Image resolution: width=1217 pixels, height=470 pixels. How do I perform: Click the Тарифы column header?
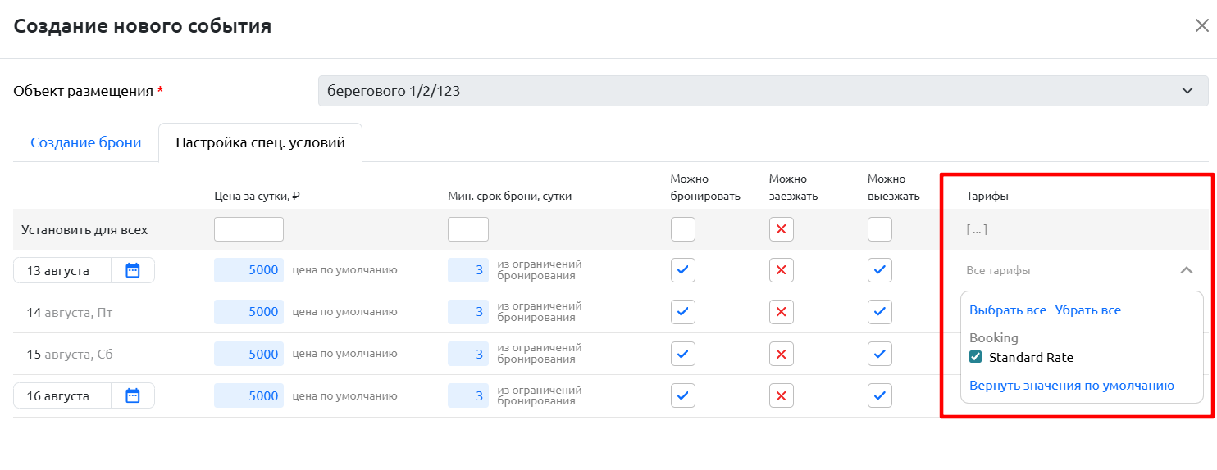point(987,197)
